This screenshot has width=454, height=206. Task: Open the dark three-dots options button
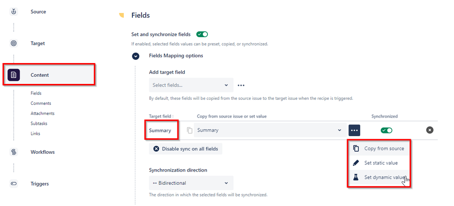(x=354, y=130)
